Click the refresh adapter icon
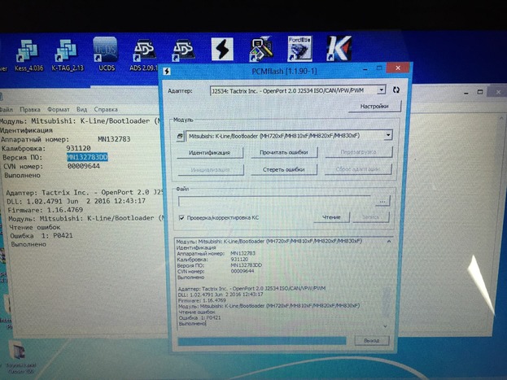The width and height of the screenshot is (507, 380). coord(396,90)
